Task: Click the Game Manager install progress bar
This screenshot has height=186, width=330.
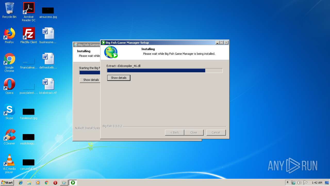Action: [164, 71]
